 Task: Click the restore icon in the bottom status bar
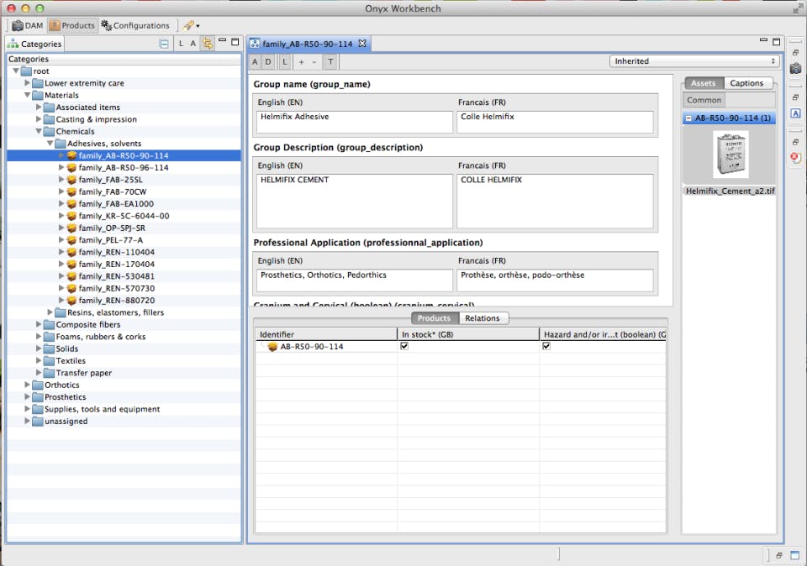(x=779, y=555)
